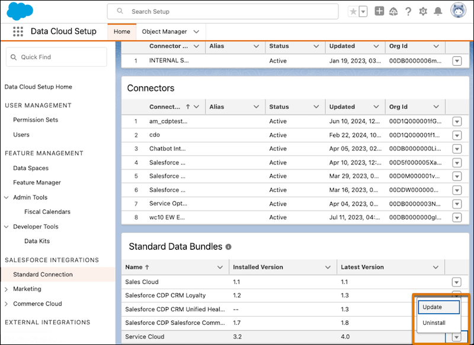Collapse the Admin Tools tree item
Screen dimensions: 474x345
click(x=7, y=198)
